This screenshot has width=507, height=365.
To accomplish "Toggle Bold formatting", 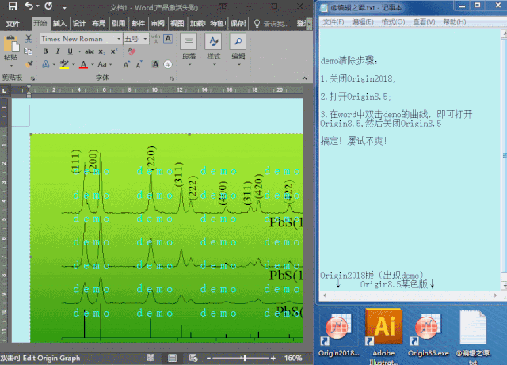I will pyautogui.click(x=46, y=51).
